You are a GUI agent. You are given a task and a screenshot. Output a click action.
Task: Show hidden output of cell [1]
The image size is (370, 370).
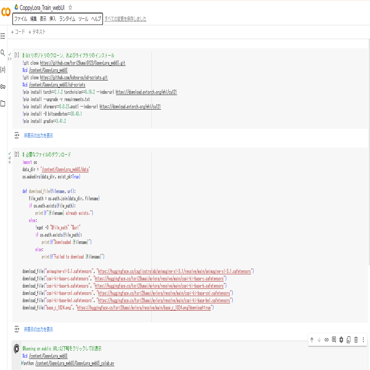[38, 136]
